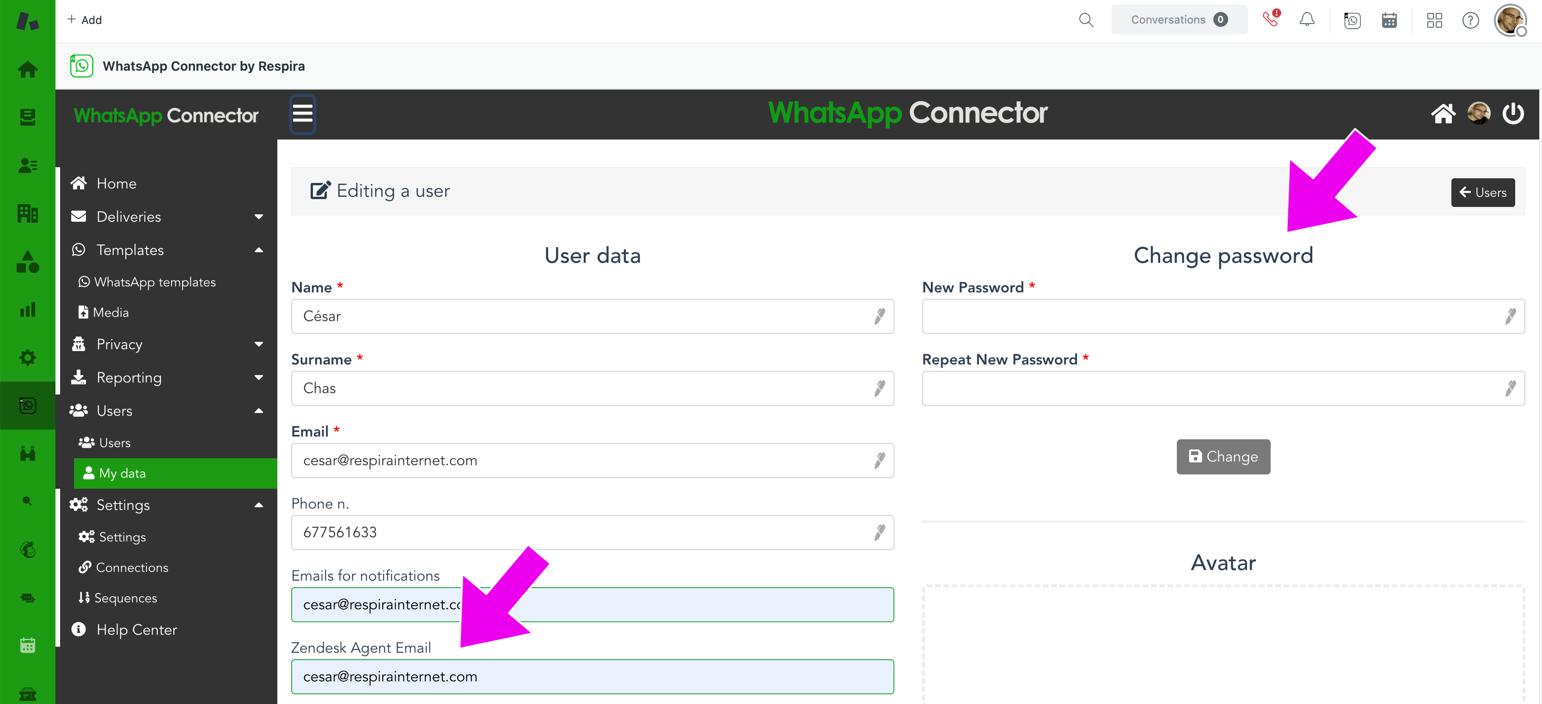
Task: Open the phone call icon with alert
Action: click(1270, 18)
